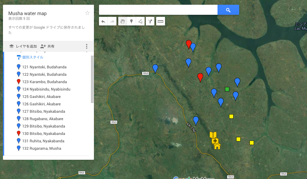
Task: Click the yellow house marker on map
Action: (x=217, y=146)
